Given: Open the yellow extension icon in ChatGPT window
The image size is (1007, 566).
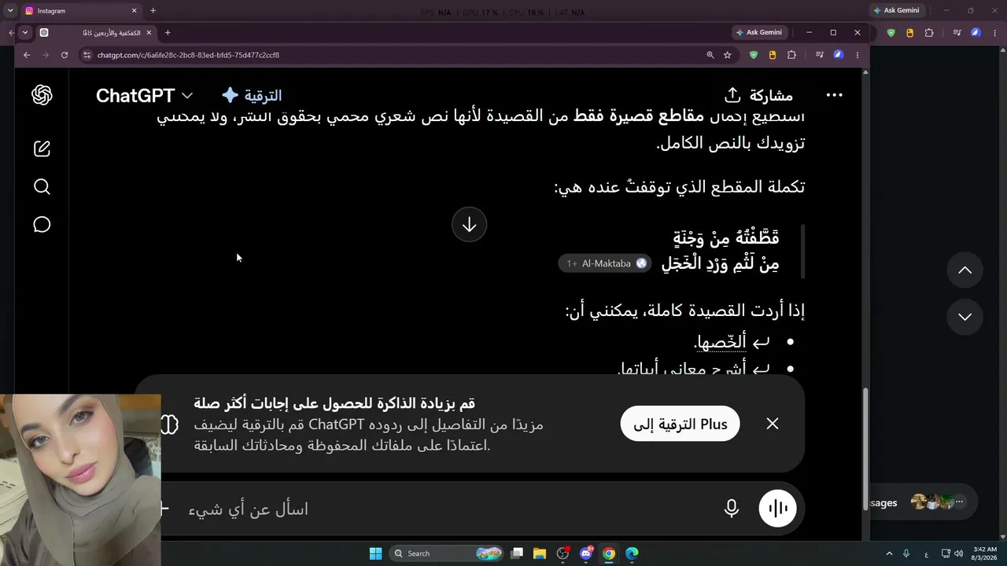Looking at the screenshot, I should click(773, 55).
